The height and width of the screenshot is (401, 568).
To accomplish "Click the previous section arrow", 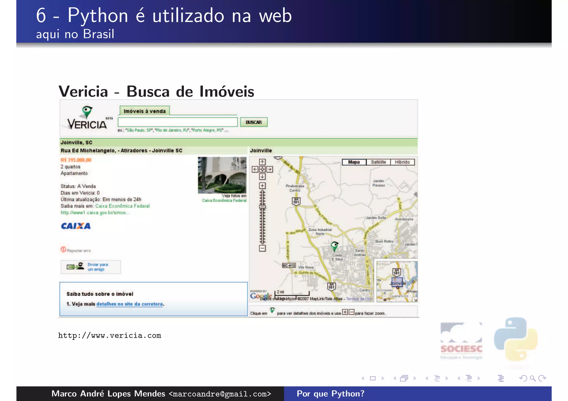I will pyautogui.click(x=458, y=378).
